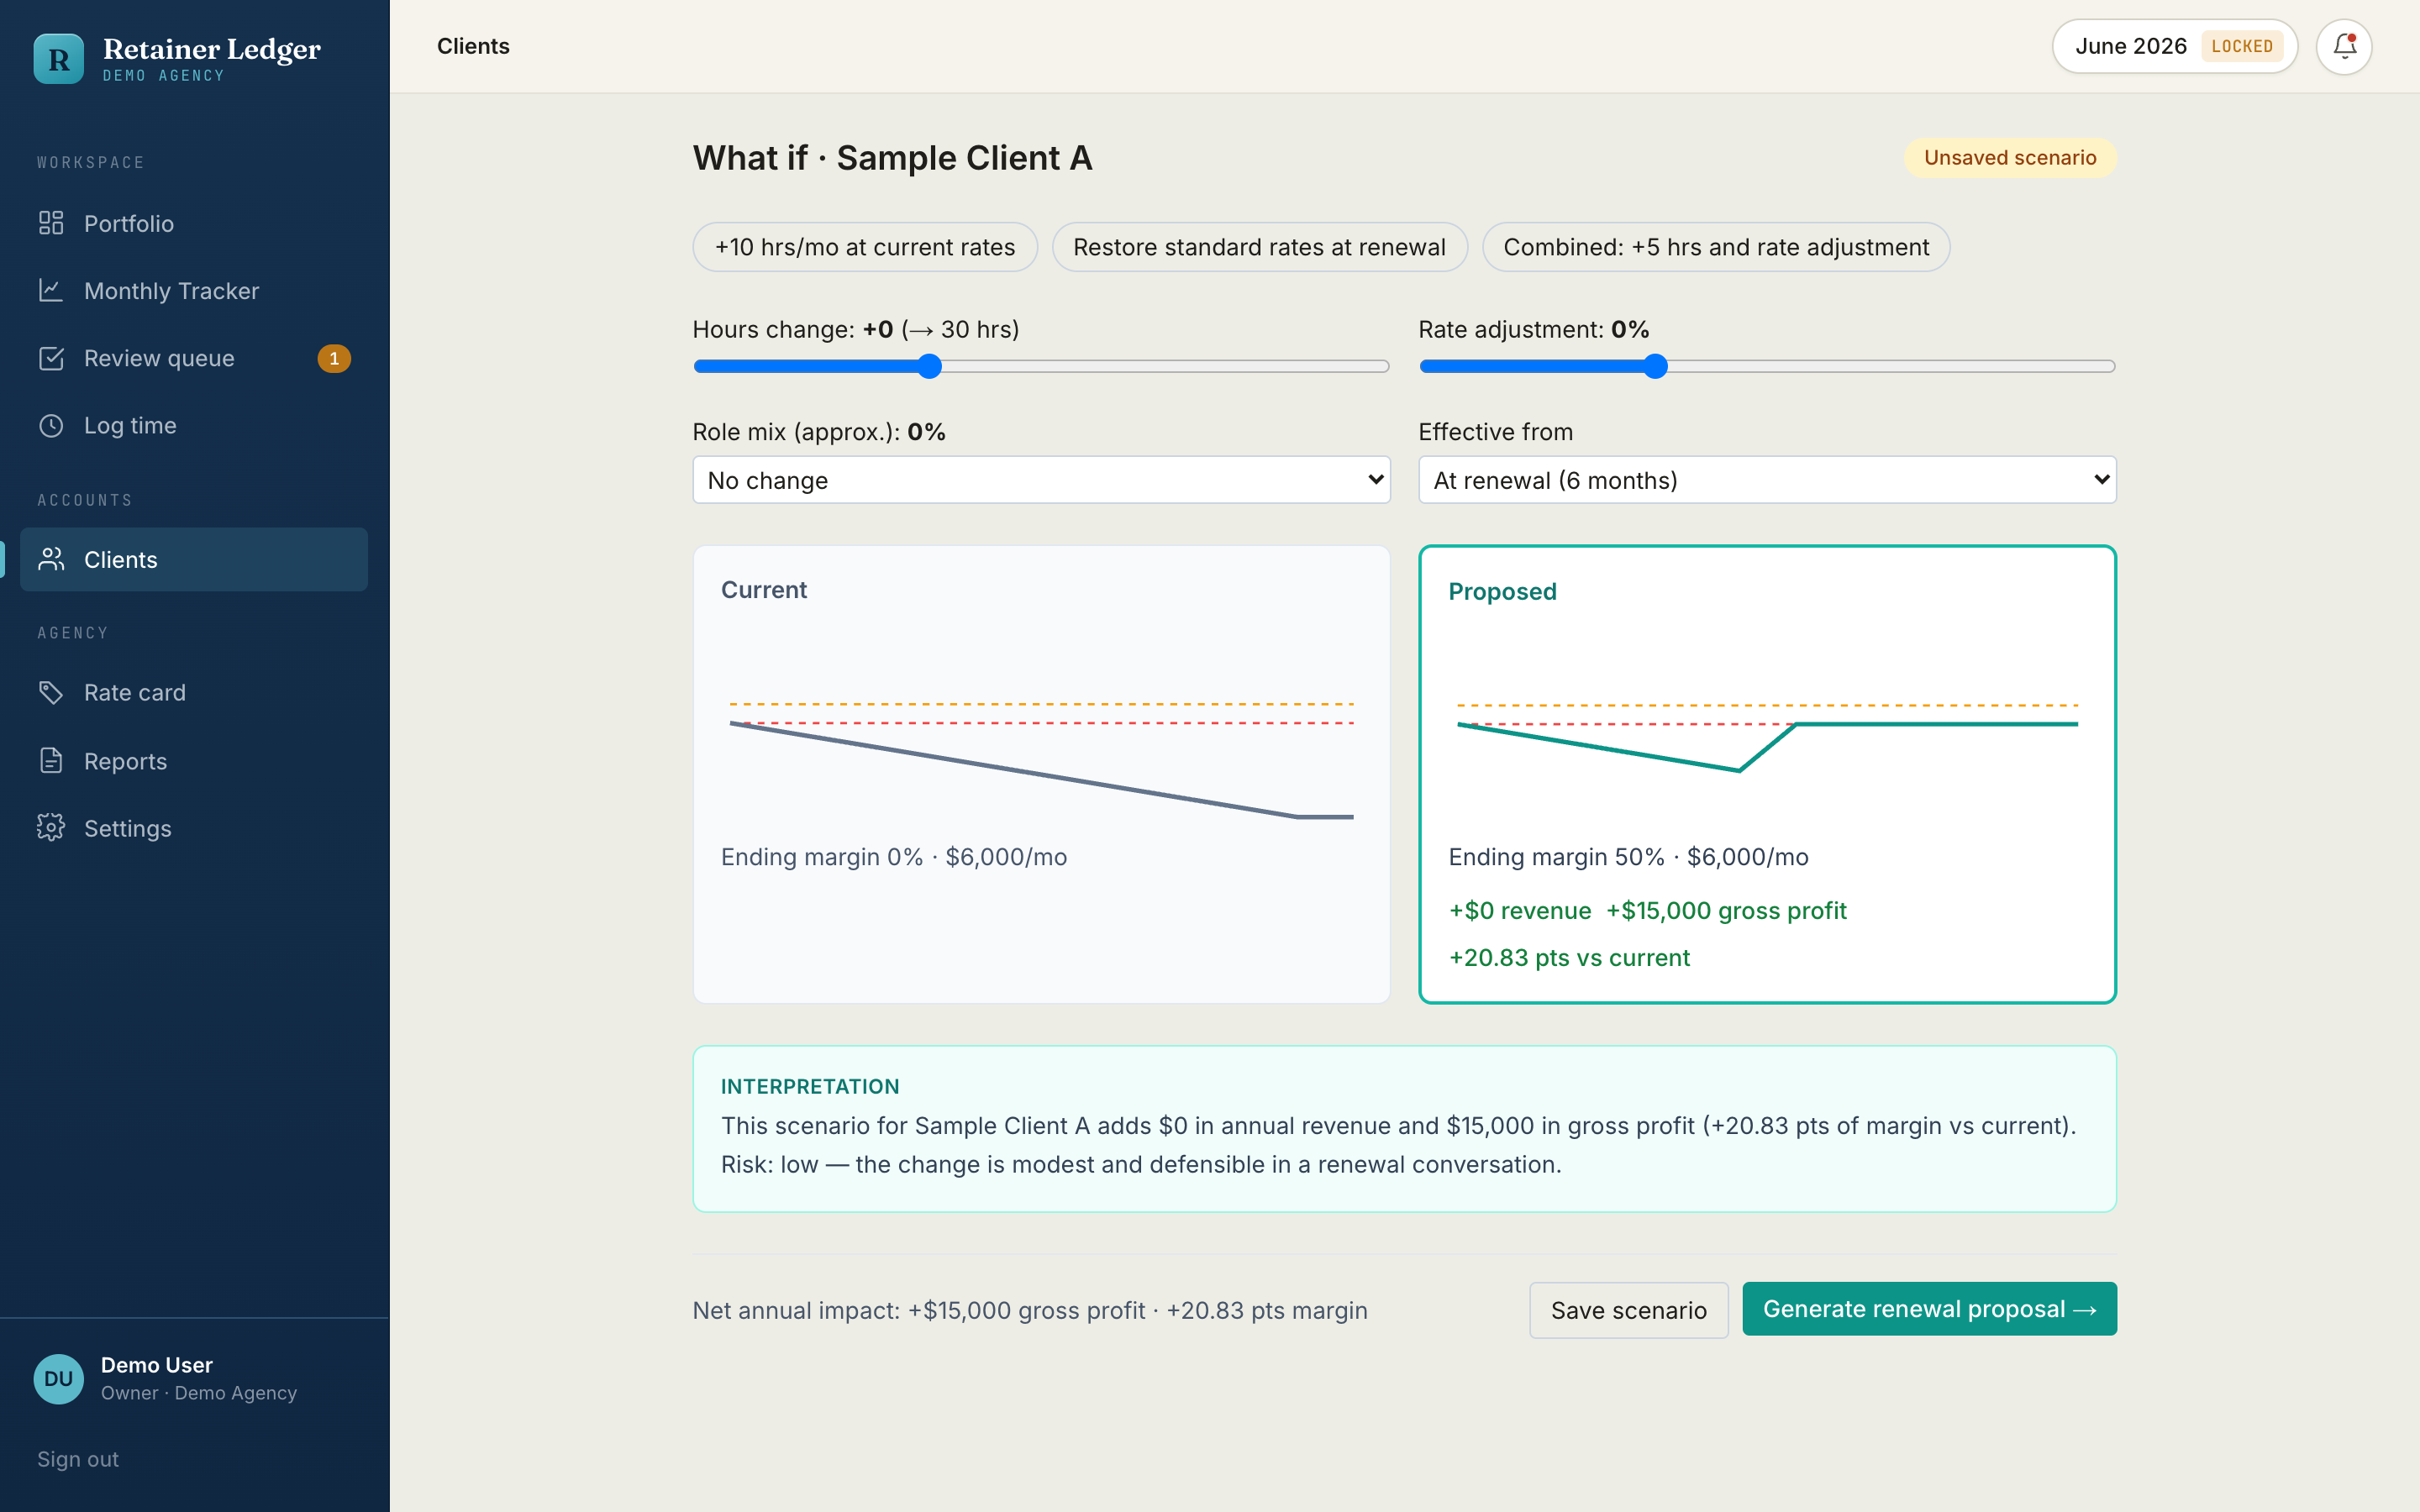The height and width of the screenshot is (1512, 2420).
Task: Click '+20.83 pts vs current' text
Action: click(x=1569, y=958)
